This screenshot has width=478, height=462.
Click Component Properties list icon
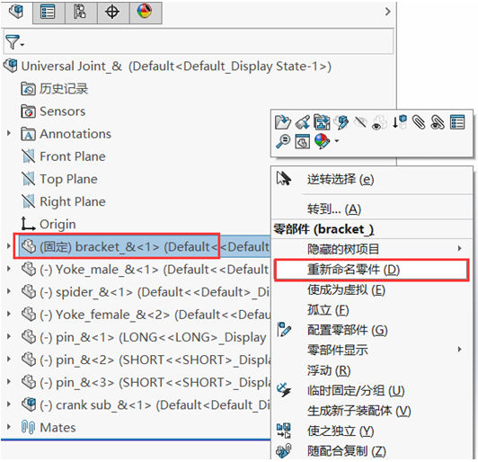457,122
